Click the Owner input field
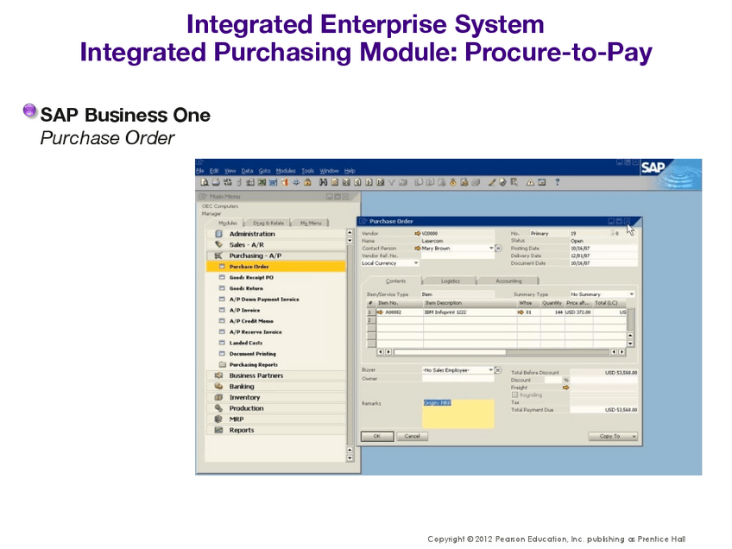Screen dimensions: 732x549 tap(458, 379)
